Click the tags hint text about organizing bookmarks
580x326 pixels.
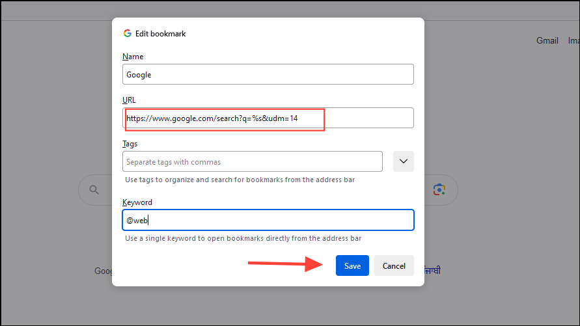(x=240, y=180)
